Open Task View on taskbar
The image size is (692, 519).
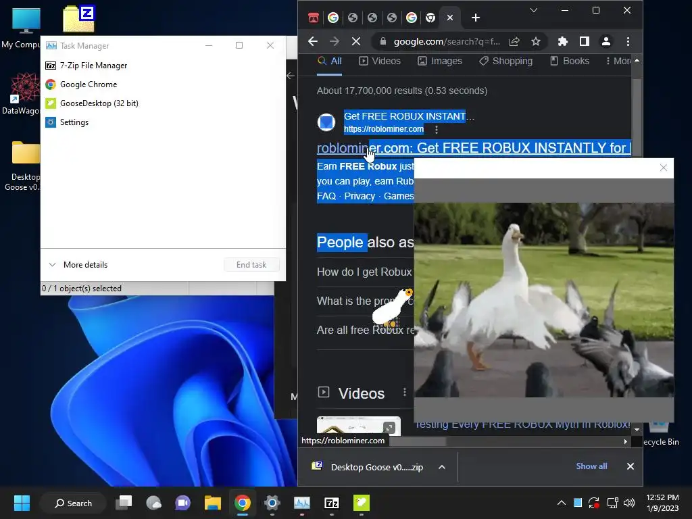pyautogui.click(x=124, y=503)
